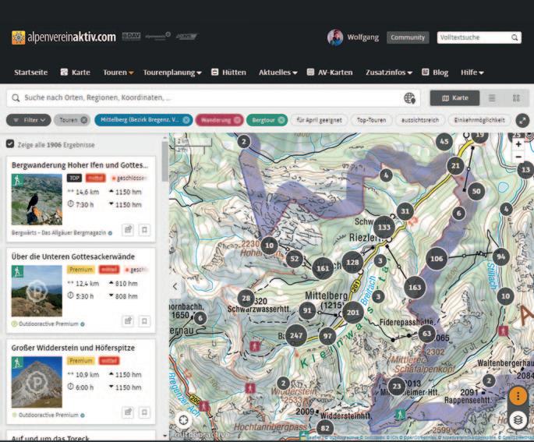Open map cluster marker 247

tap(296, 335)
